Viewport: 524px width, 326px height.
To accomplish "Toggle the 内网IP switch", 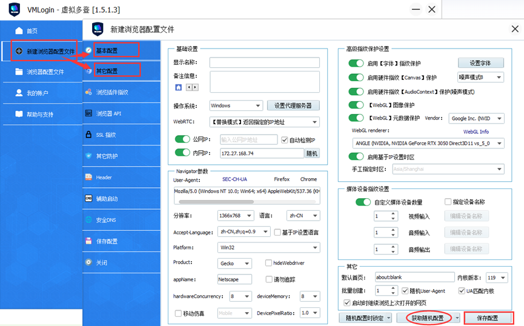I will 182,153.
